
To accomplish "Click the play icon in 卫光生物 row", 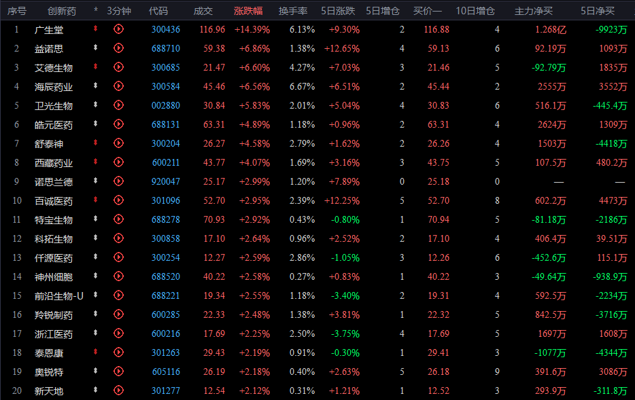I will click(x=119, y=105).
